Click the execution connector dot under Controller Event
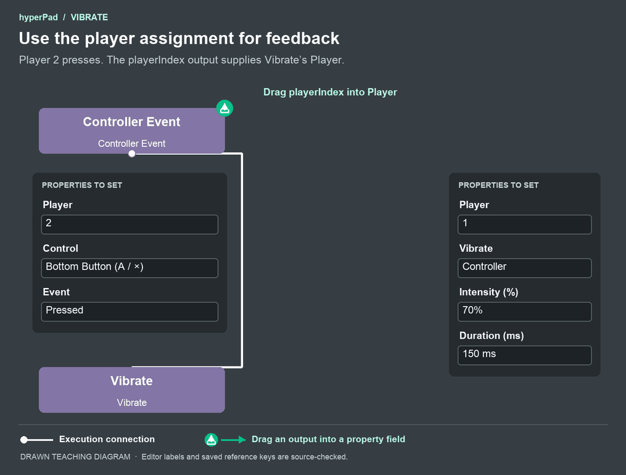This screenshot has width=626, height=475. [132, 154]
